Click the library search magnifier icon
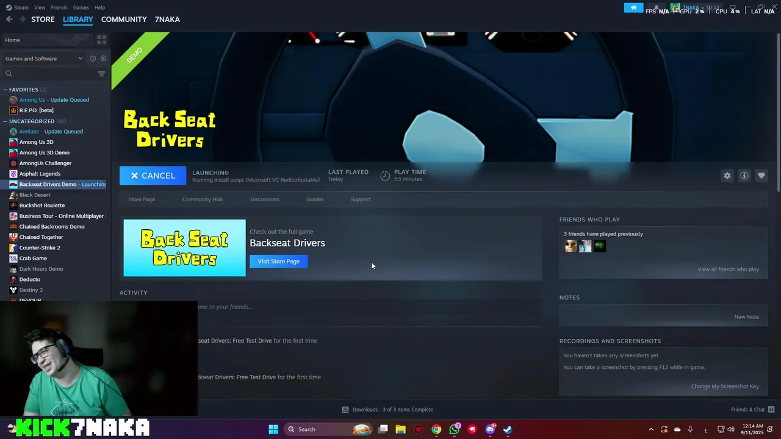 [9, 74]
